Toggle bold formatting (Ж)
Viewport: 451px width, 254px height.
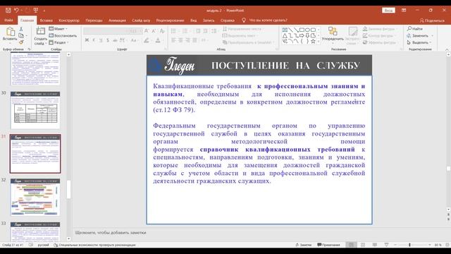click(x=87, y=40)
